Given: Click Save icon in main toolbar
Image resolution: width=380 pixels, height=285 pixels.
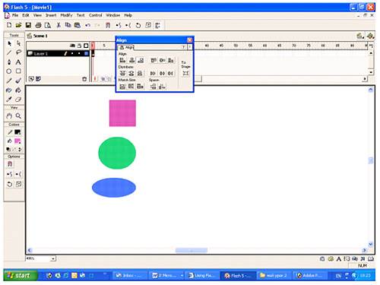Looking at the screenshot, I should [28, 25].
